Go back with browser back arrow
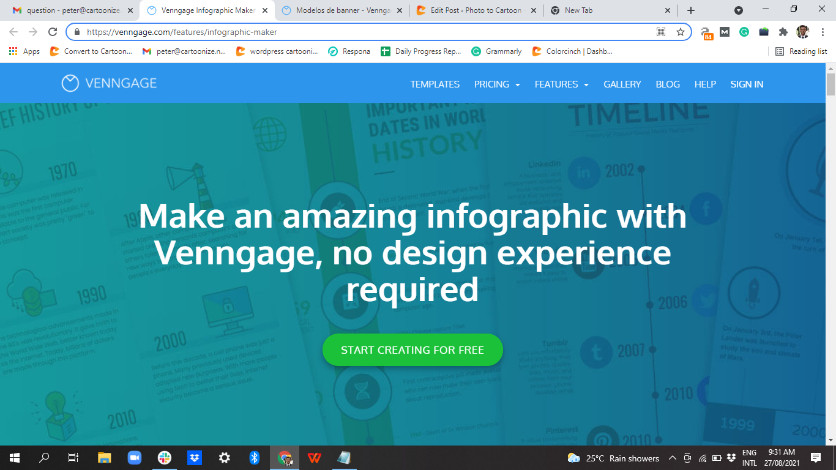836x470 pixels. pyautogui.click(x=13, y=32)
